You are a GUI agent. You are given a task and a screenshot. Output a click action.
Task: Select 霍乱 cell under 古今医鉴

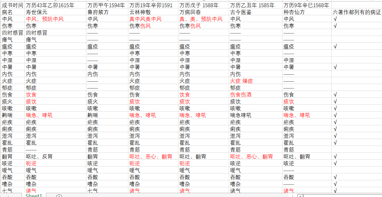pyautogui.click(x=256, y=143)
